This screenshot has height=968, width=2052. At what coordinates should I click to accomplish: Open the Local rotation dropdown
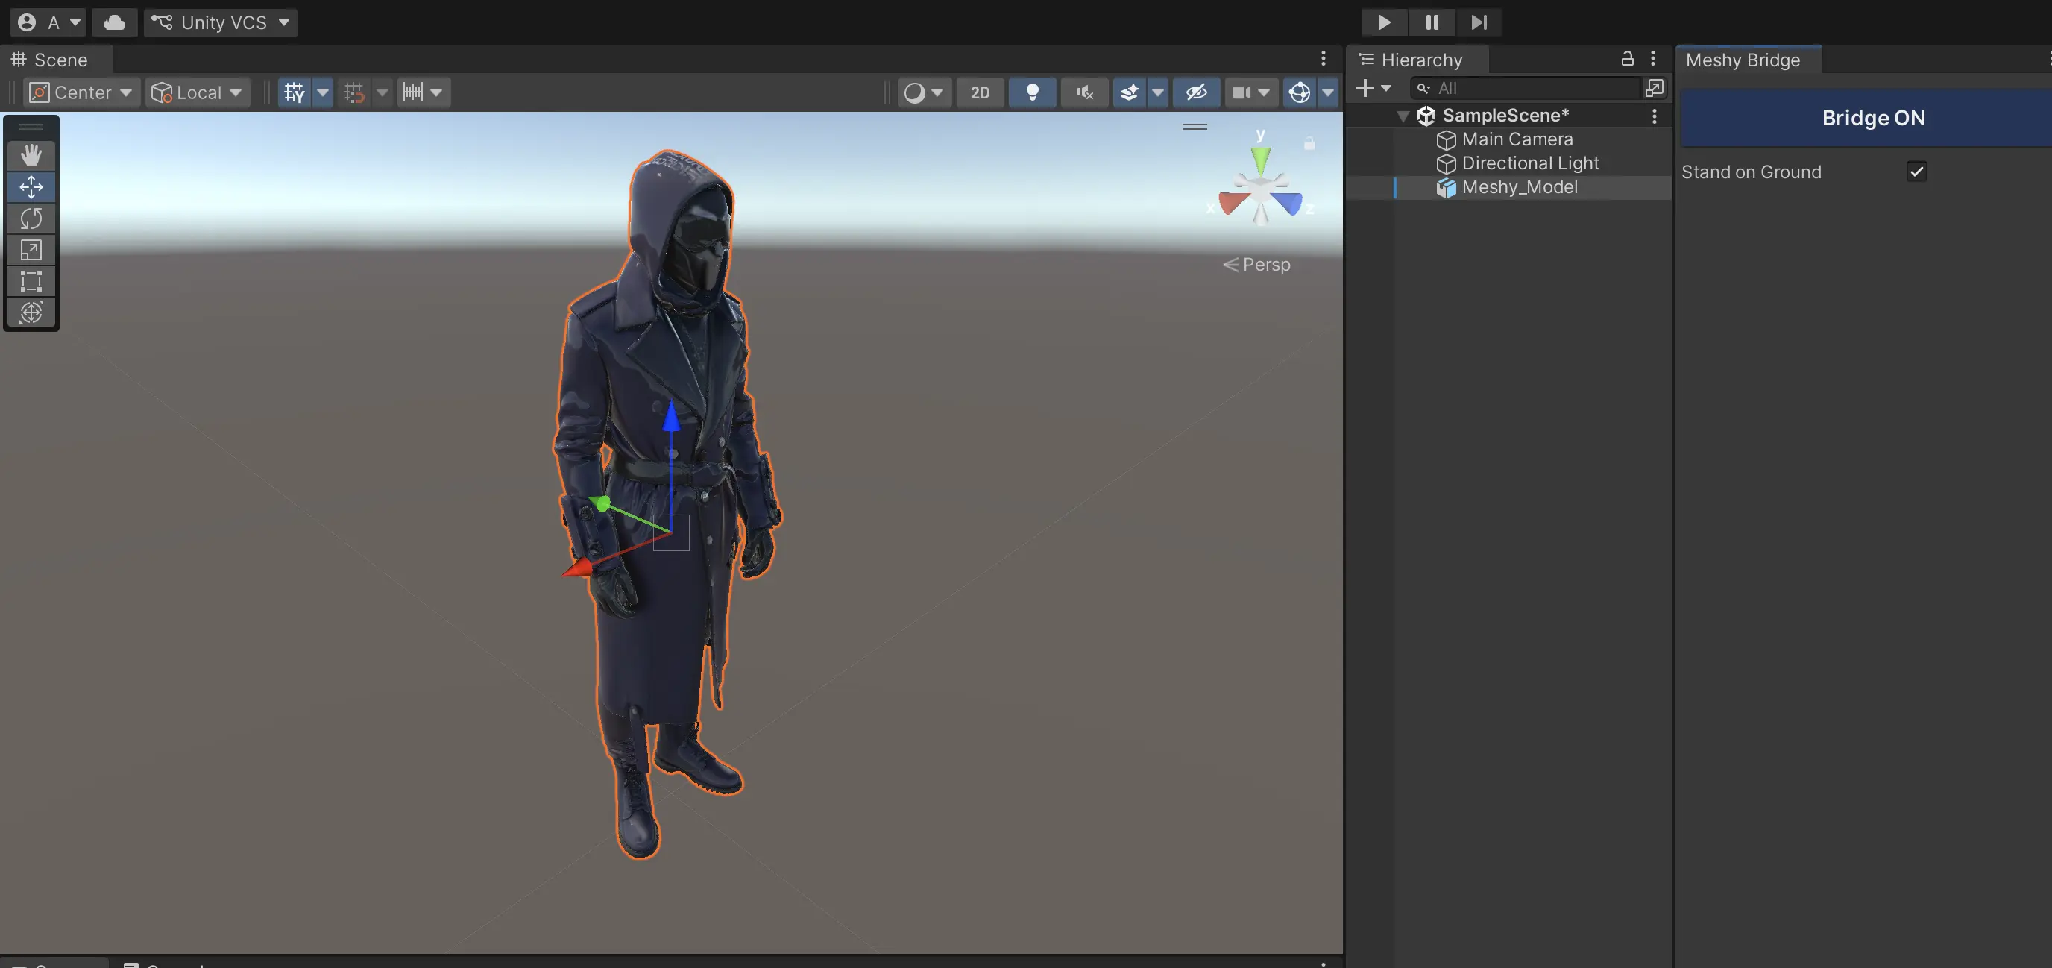click(x=198, y=92)
